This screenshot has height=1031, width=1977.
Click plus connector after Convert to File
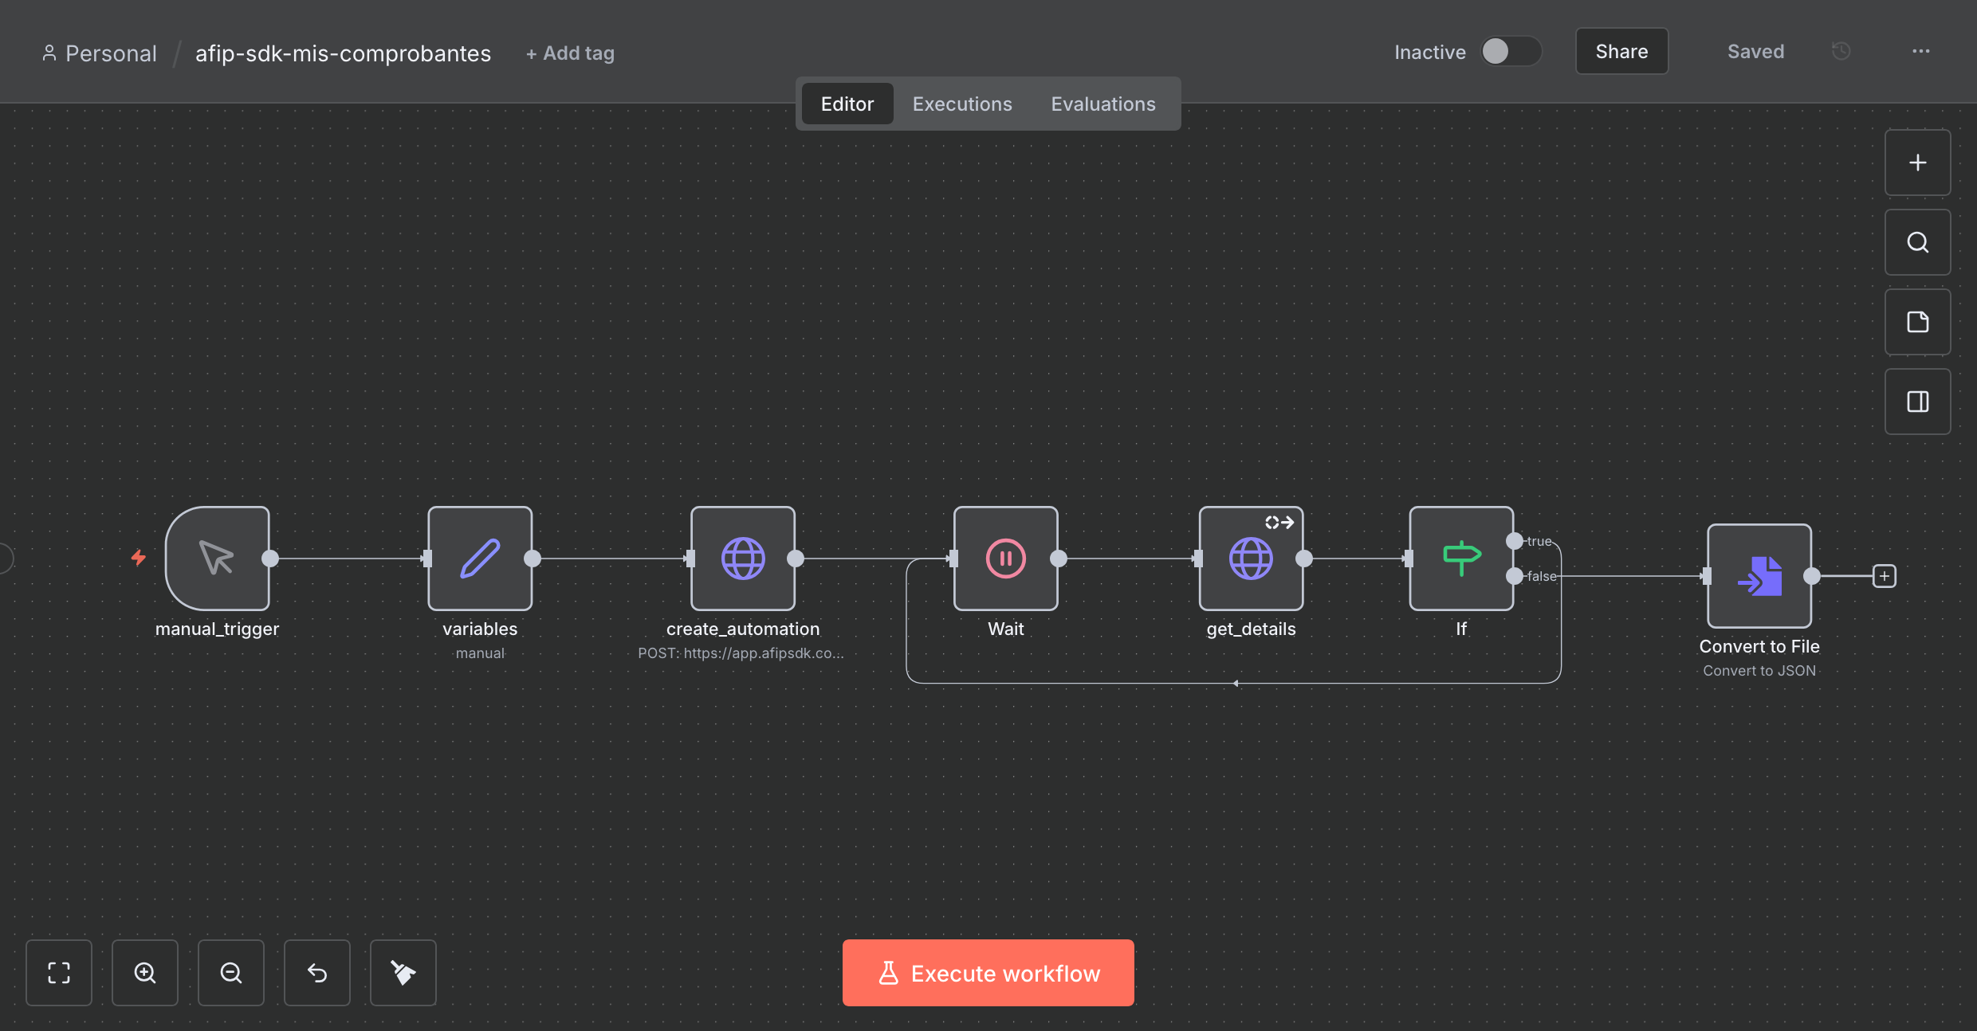pos(1884,575)
